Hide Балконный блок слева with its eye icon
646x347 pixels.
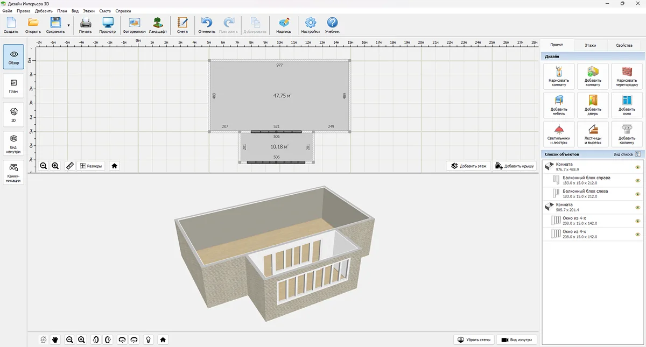coord(638,194)
